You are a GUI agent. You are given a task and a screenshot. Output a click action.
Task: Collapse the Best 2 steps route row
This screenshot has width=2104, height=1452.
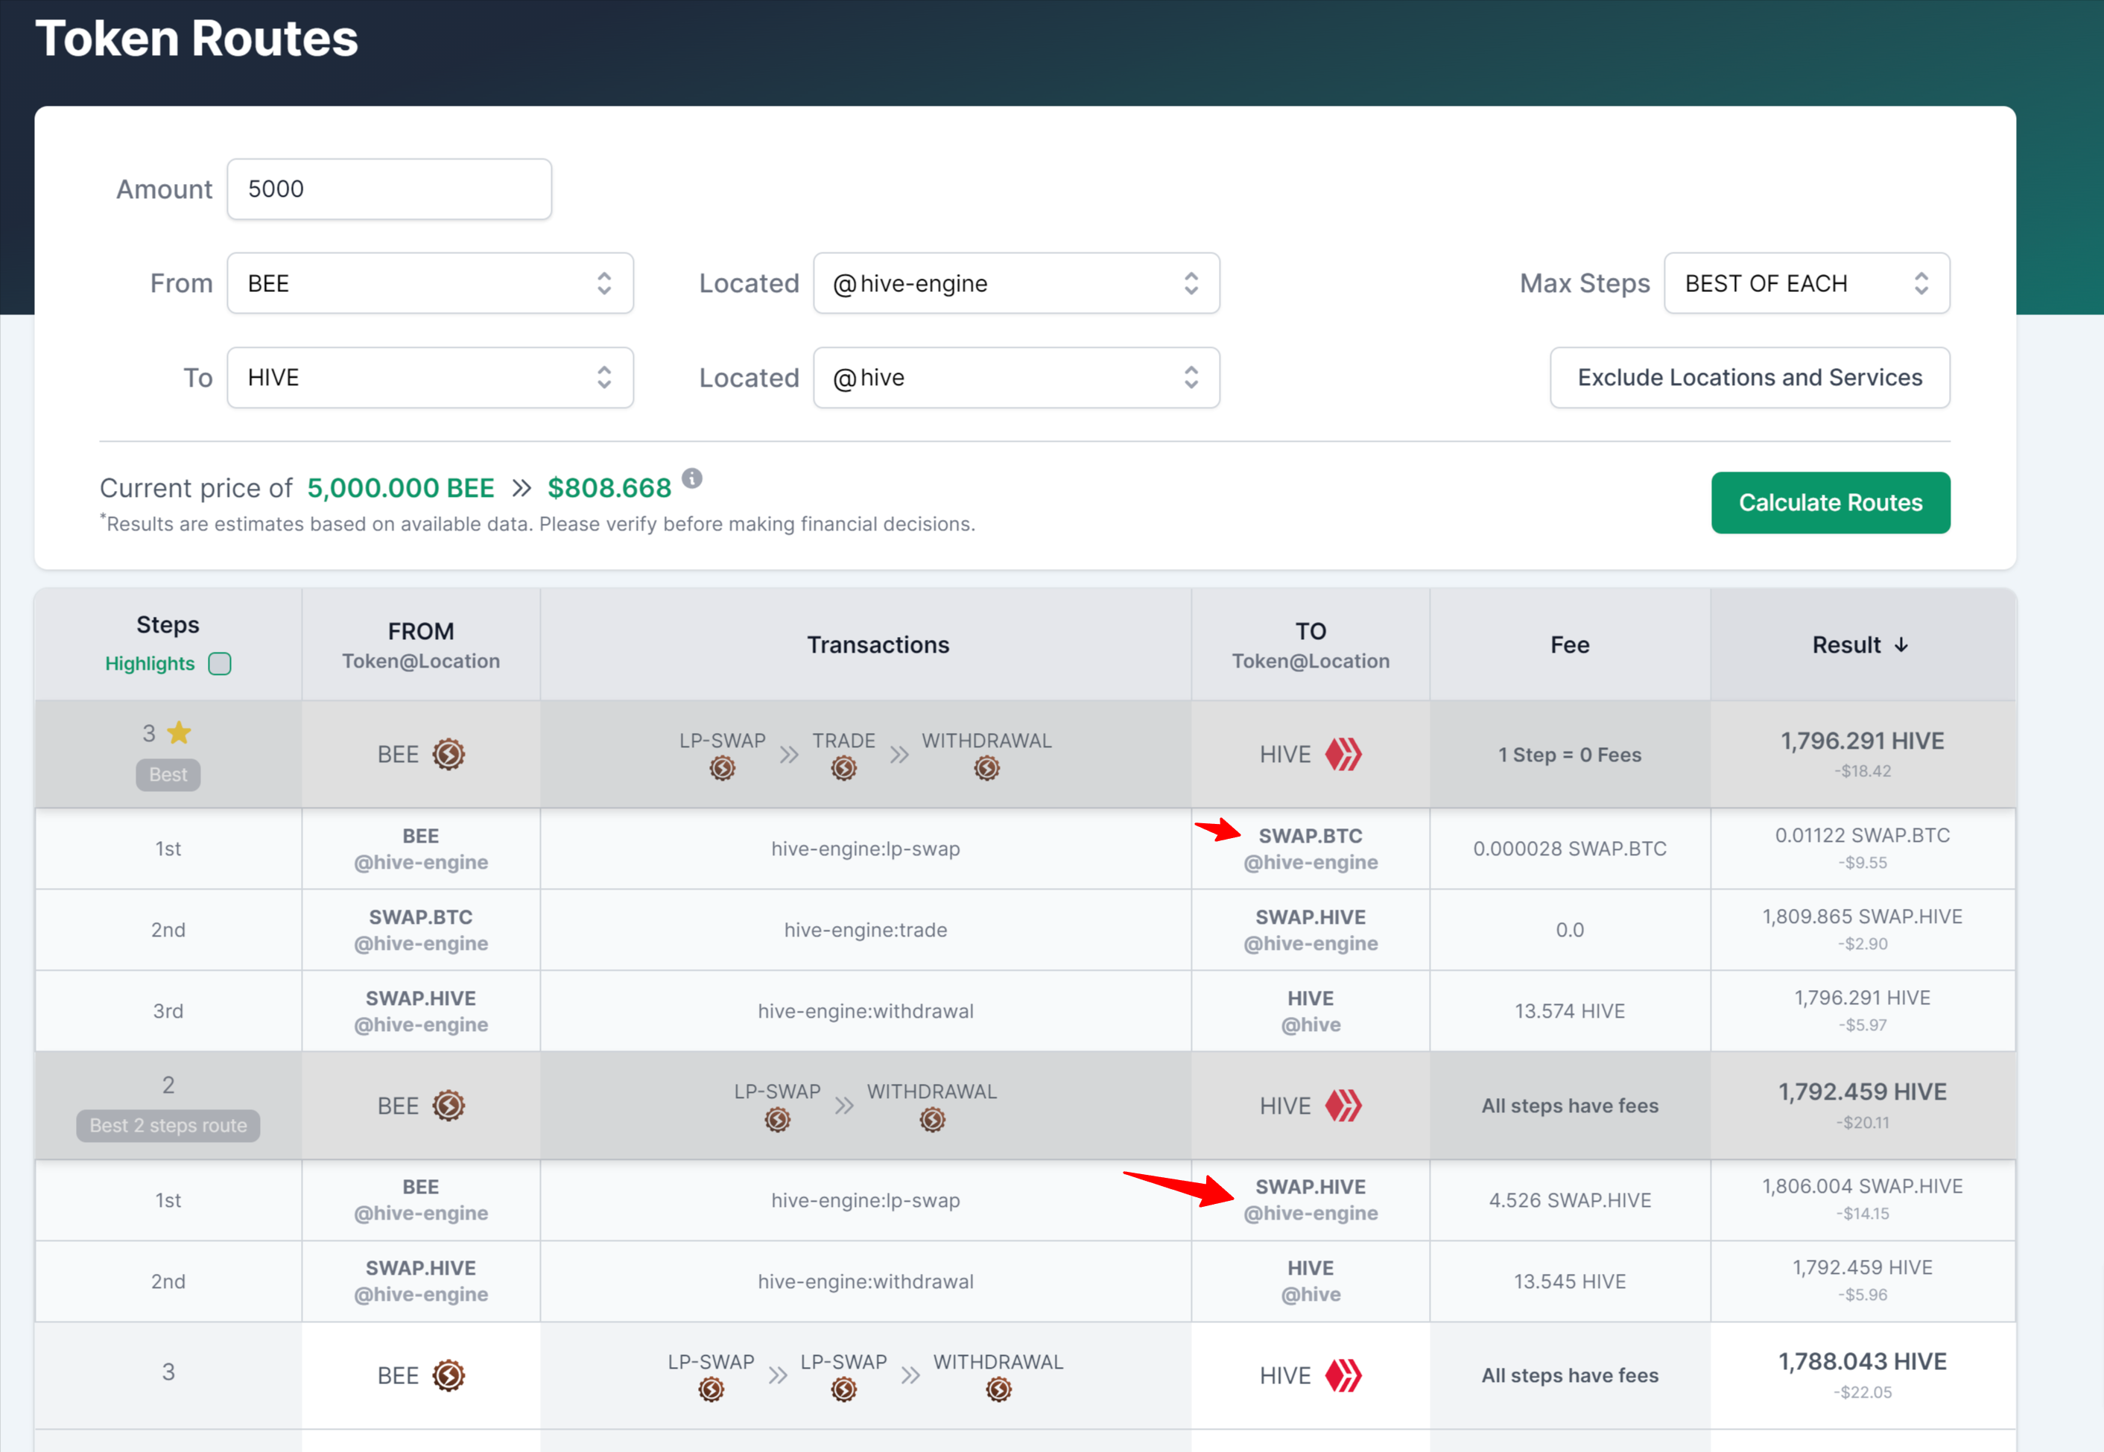click(1025, 1106)
